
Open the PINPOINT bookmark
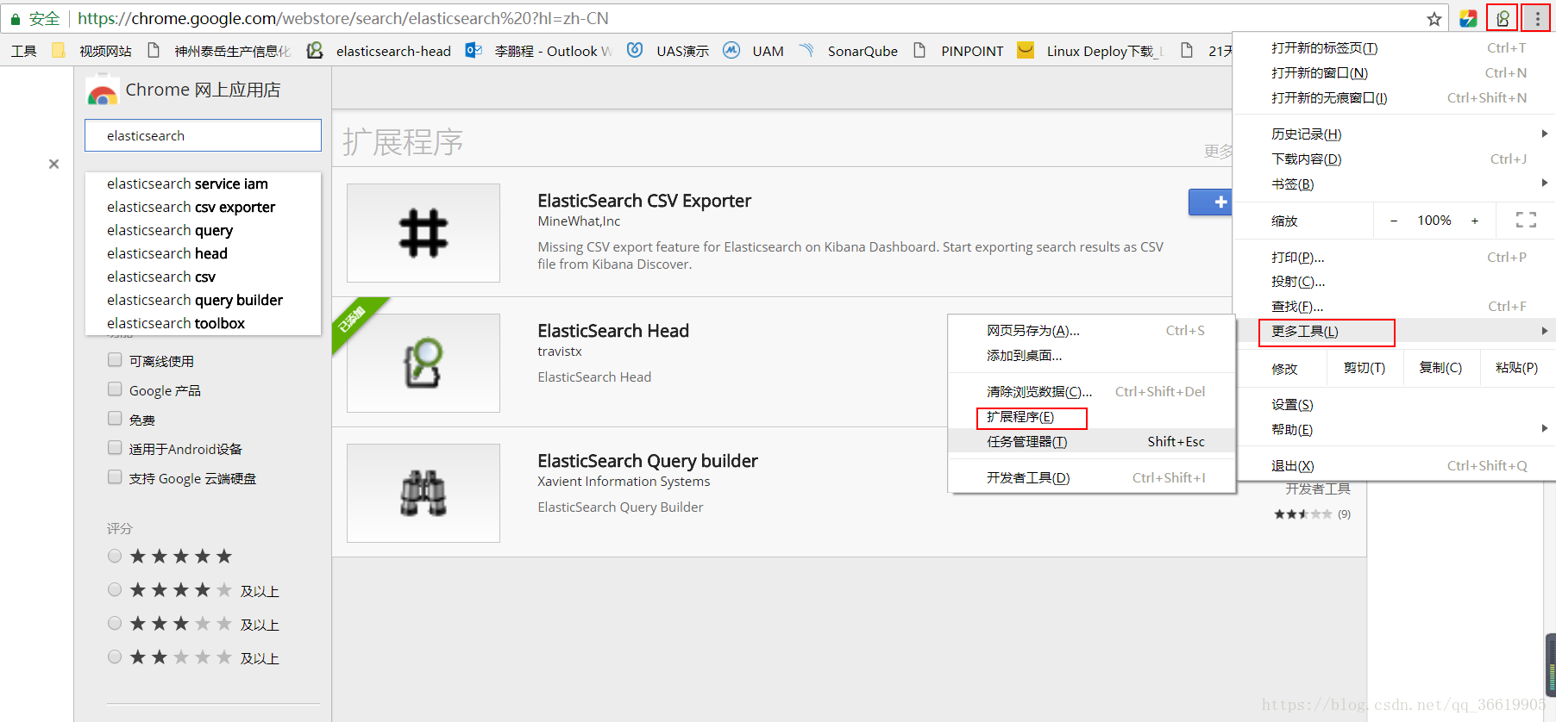[958, 51]
